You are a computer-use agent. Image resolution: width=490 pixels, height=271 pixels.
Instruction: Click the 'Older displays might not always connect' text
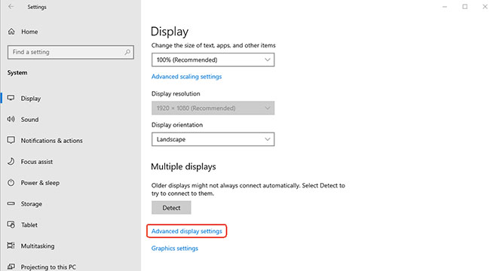click(248, 189)
